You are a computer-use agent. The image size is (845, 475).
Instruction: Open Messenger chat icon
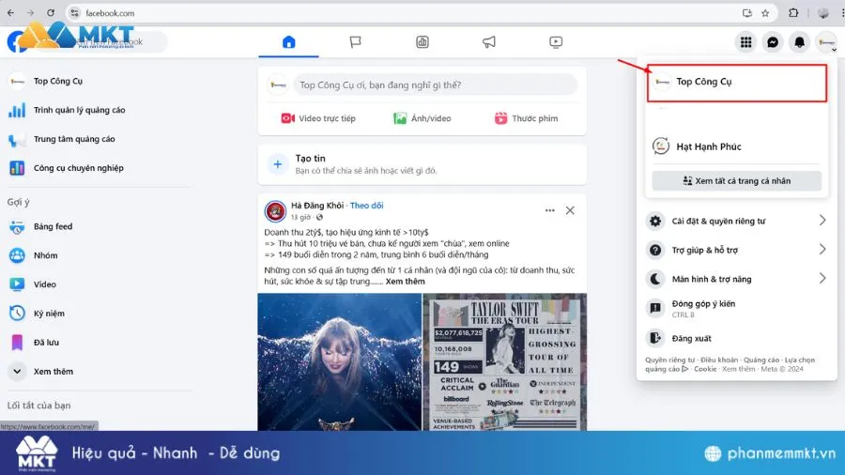click(773, 42)
